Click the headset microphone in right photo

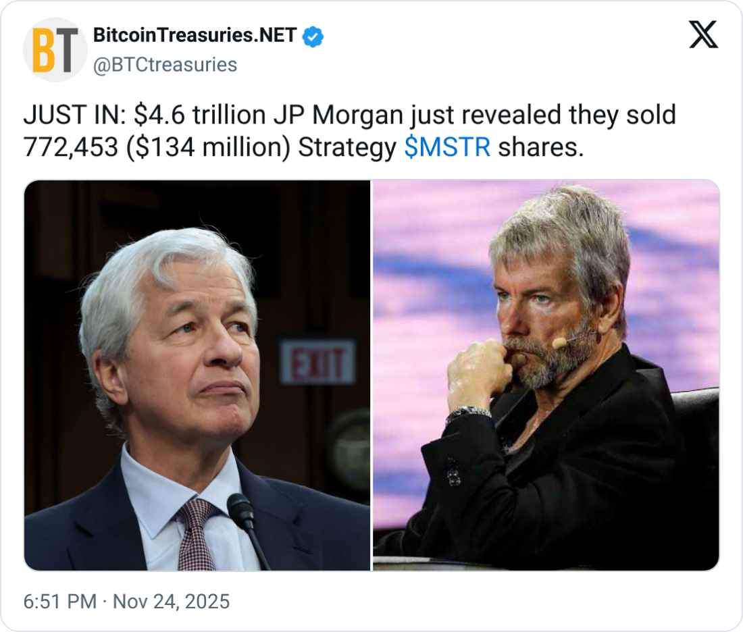pyautogui.click(x=560, y=343)
